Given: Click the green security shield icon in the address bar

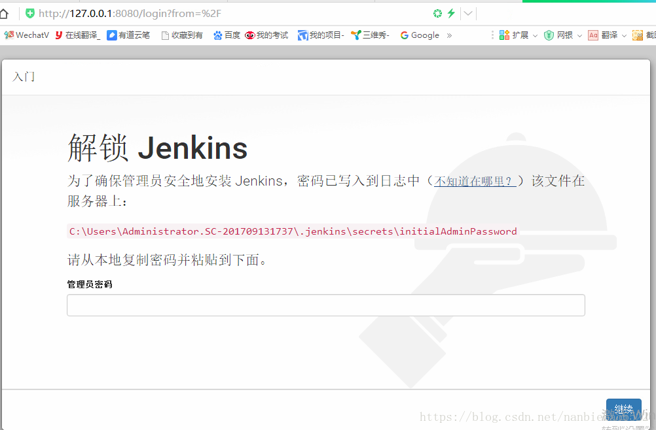Looking at the screenshot, I should [x=29, y=13].
